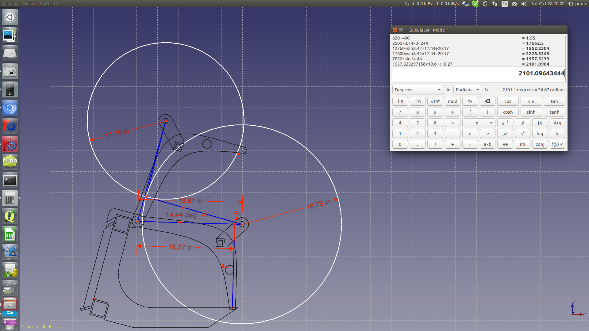Image resolution: width=589 pixels, height=331 pixels.
Task: Click the mail envelope indicator in top bar
Action: (x=514, y=4)
